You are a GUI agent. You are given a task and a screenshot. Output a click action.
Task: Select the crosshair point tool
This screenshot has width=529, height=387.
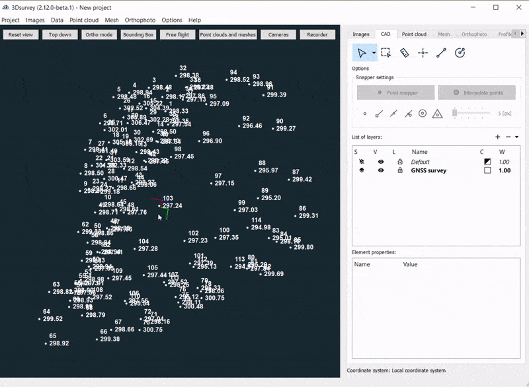click(423, 53)
